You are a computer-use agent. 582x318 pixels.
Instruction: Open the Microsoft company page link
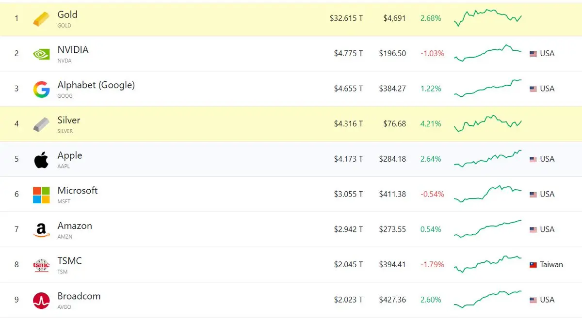[x=78, y=190]
